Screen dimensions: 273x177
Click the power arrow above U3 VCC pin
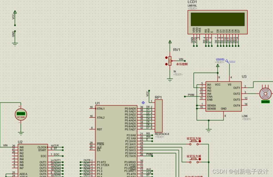tap(218, 66)
